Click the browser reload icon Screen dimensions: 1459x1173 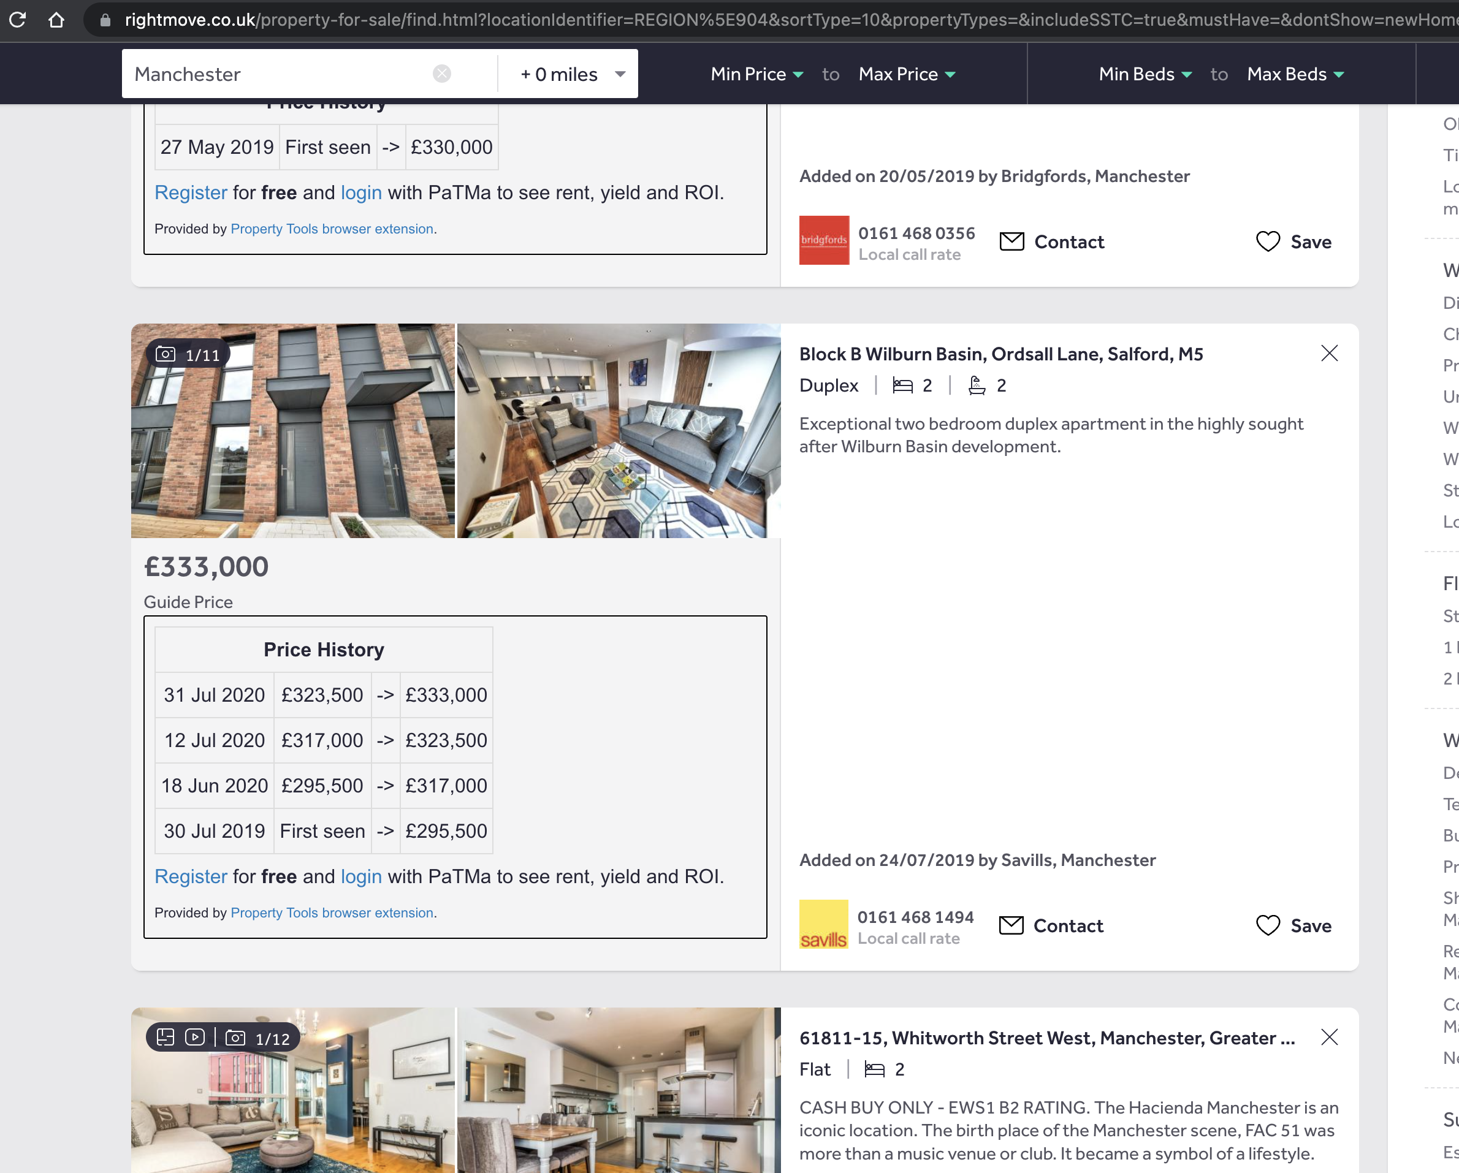pos(18,20)
